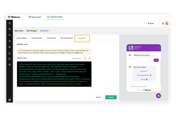Viewport: 176px width, 117px height.
Task: Select the My Account menu item
Action: [x=35, y=17]
